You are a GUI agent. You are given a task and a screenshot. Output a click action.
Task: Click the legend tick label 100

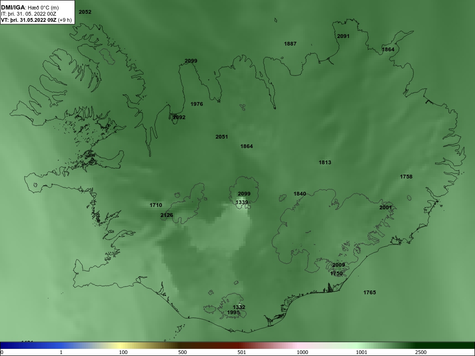click(x=123, y=352)
